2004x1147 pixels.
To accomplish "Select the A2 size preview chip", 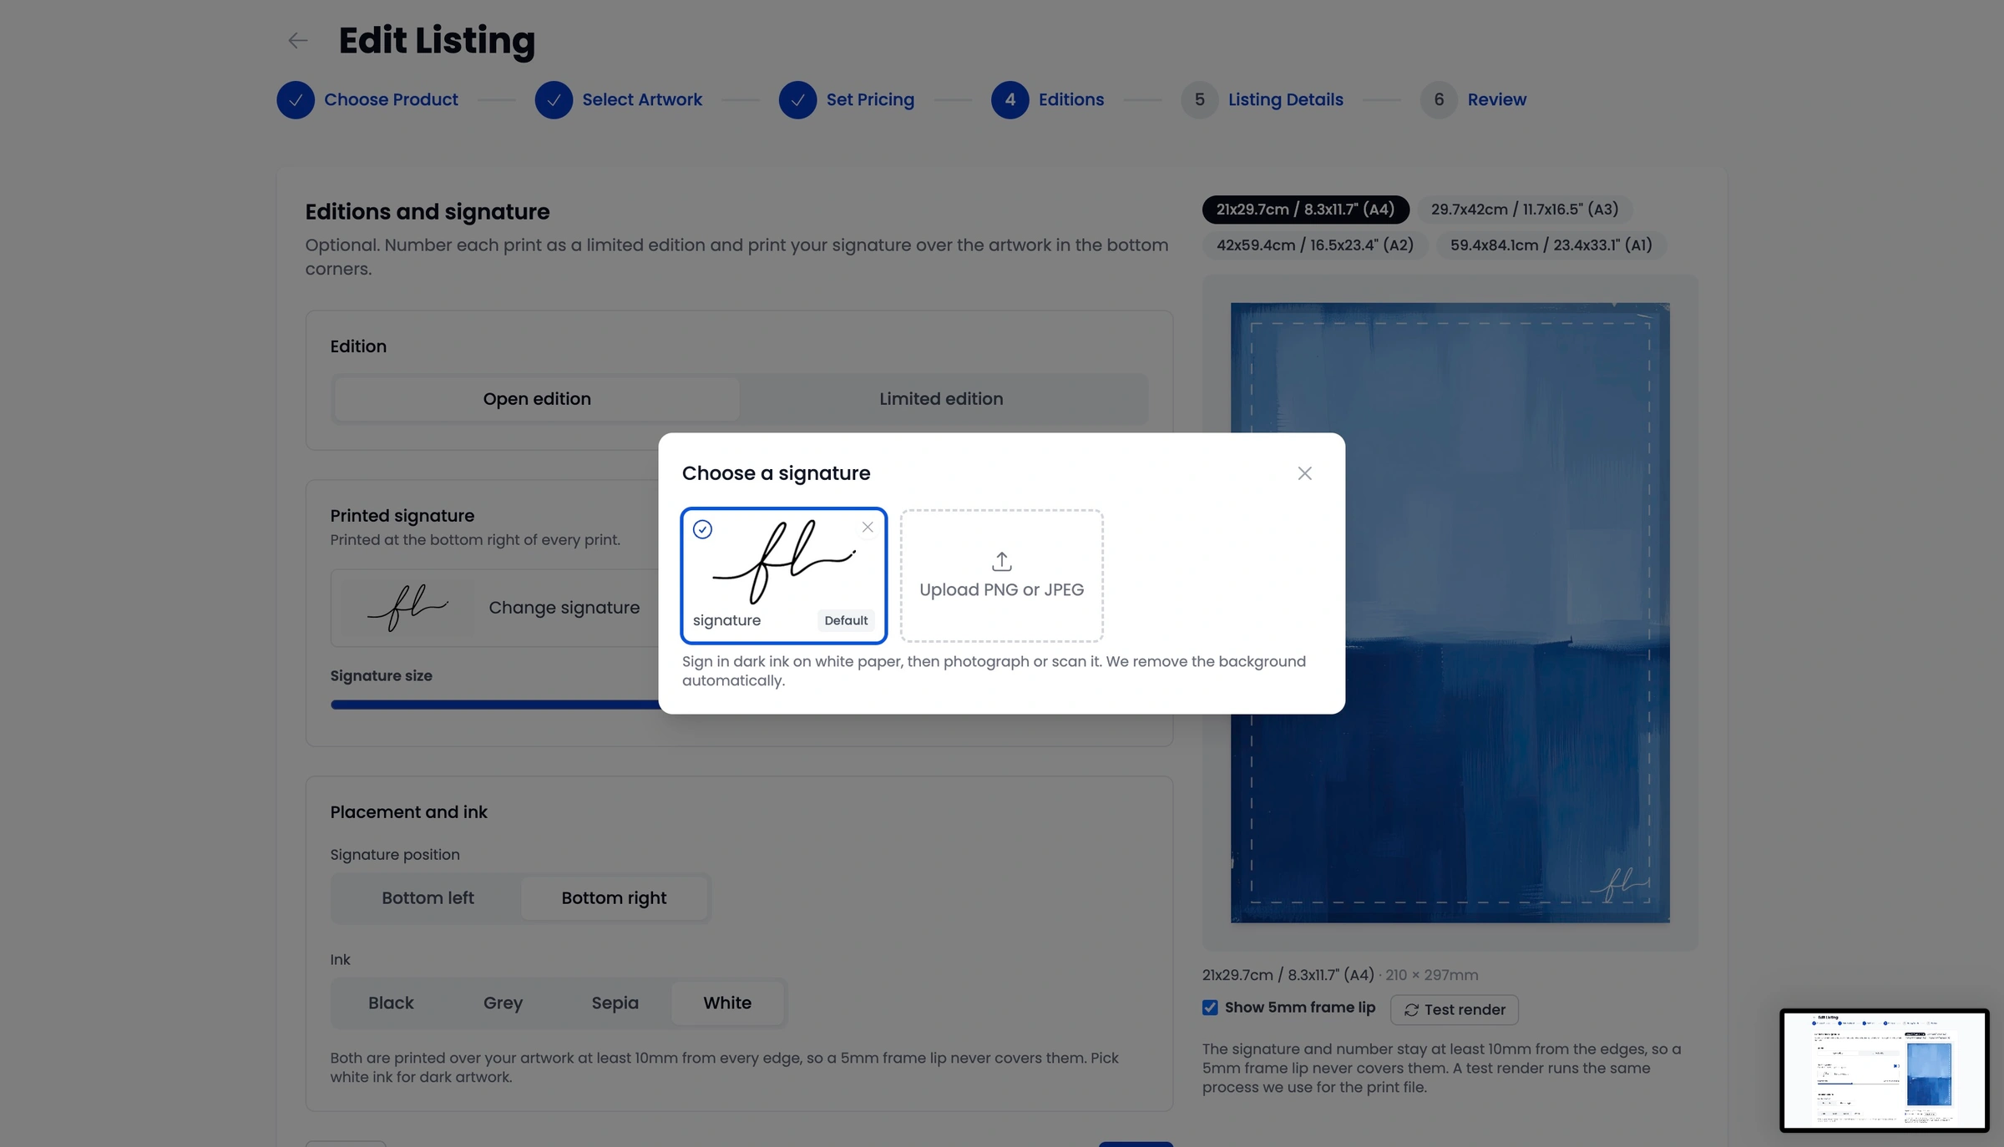I will point(1314,245).
